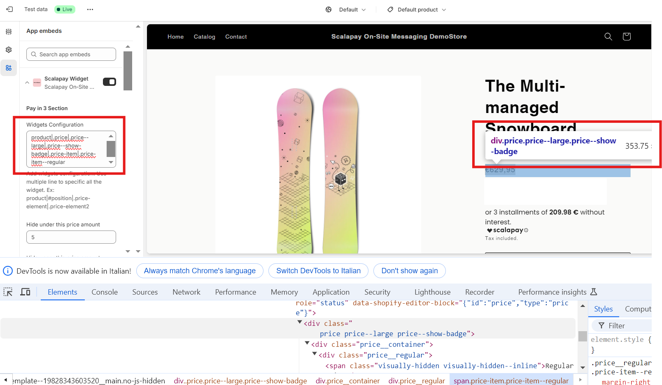The image size is (662, 385).
Task: Click the DevTools language info icon
Action: [8, 271]
